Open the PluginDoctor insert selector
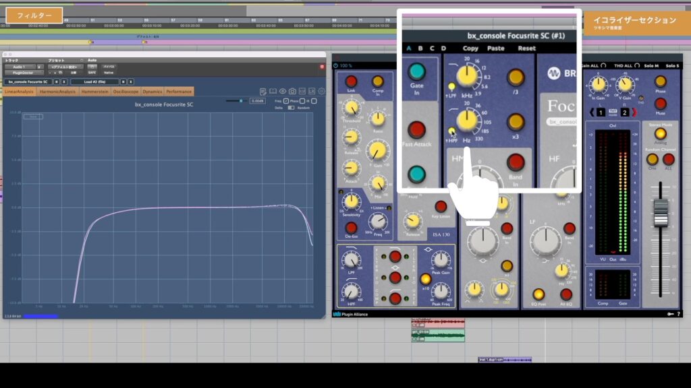The image size is (691, 388). [24, 73]
